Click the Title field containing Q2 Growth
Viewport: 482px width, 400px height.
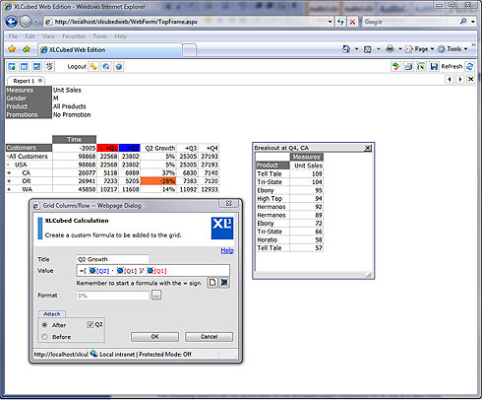[x=112, y=259]
